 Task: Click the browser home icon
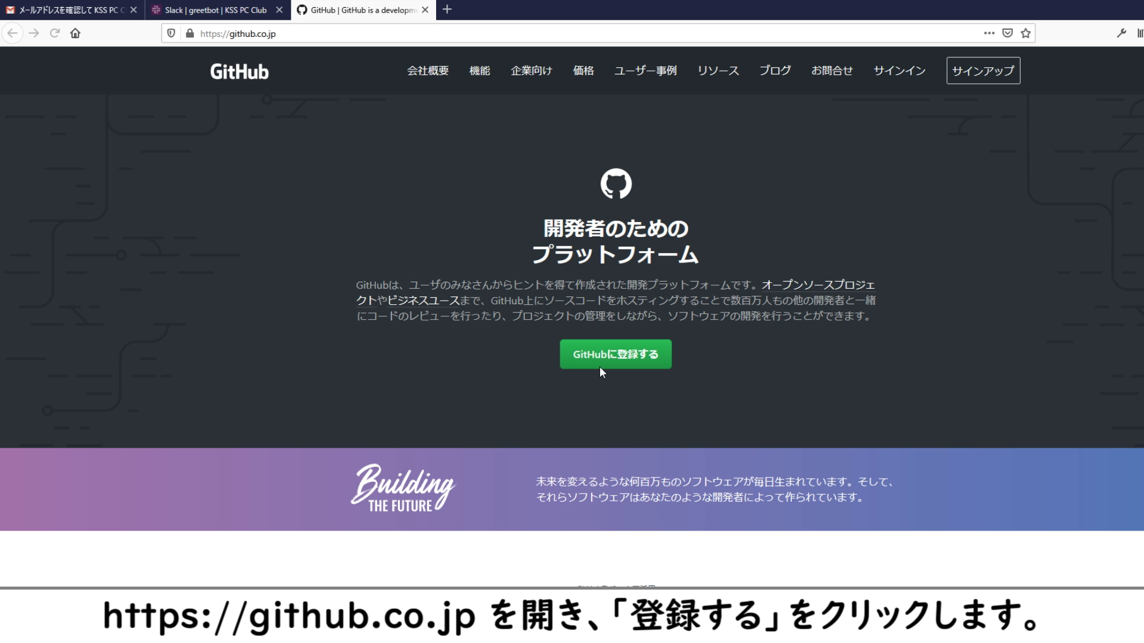click(75, 33)
